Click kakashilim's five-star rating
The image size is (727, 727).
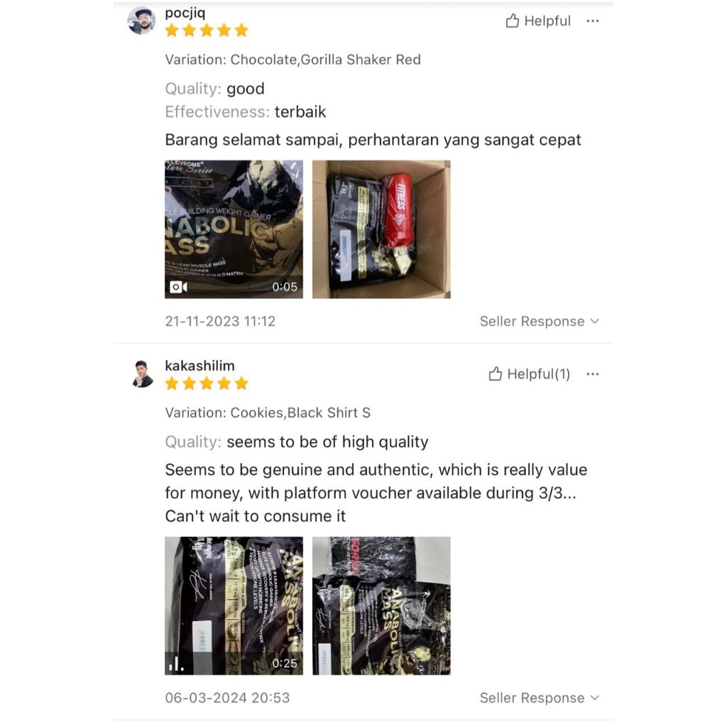tap(207, 383)
